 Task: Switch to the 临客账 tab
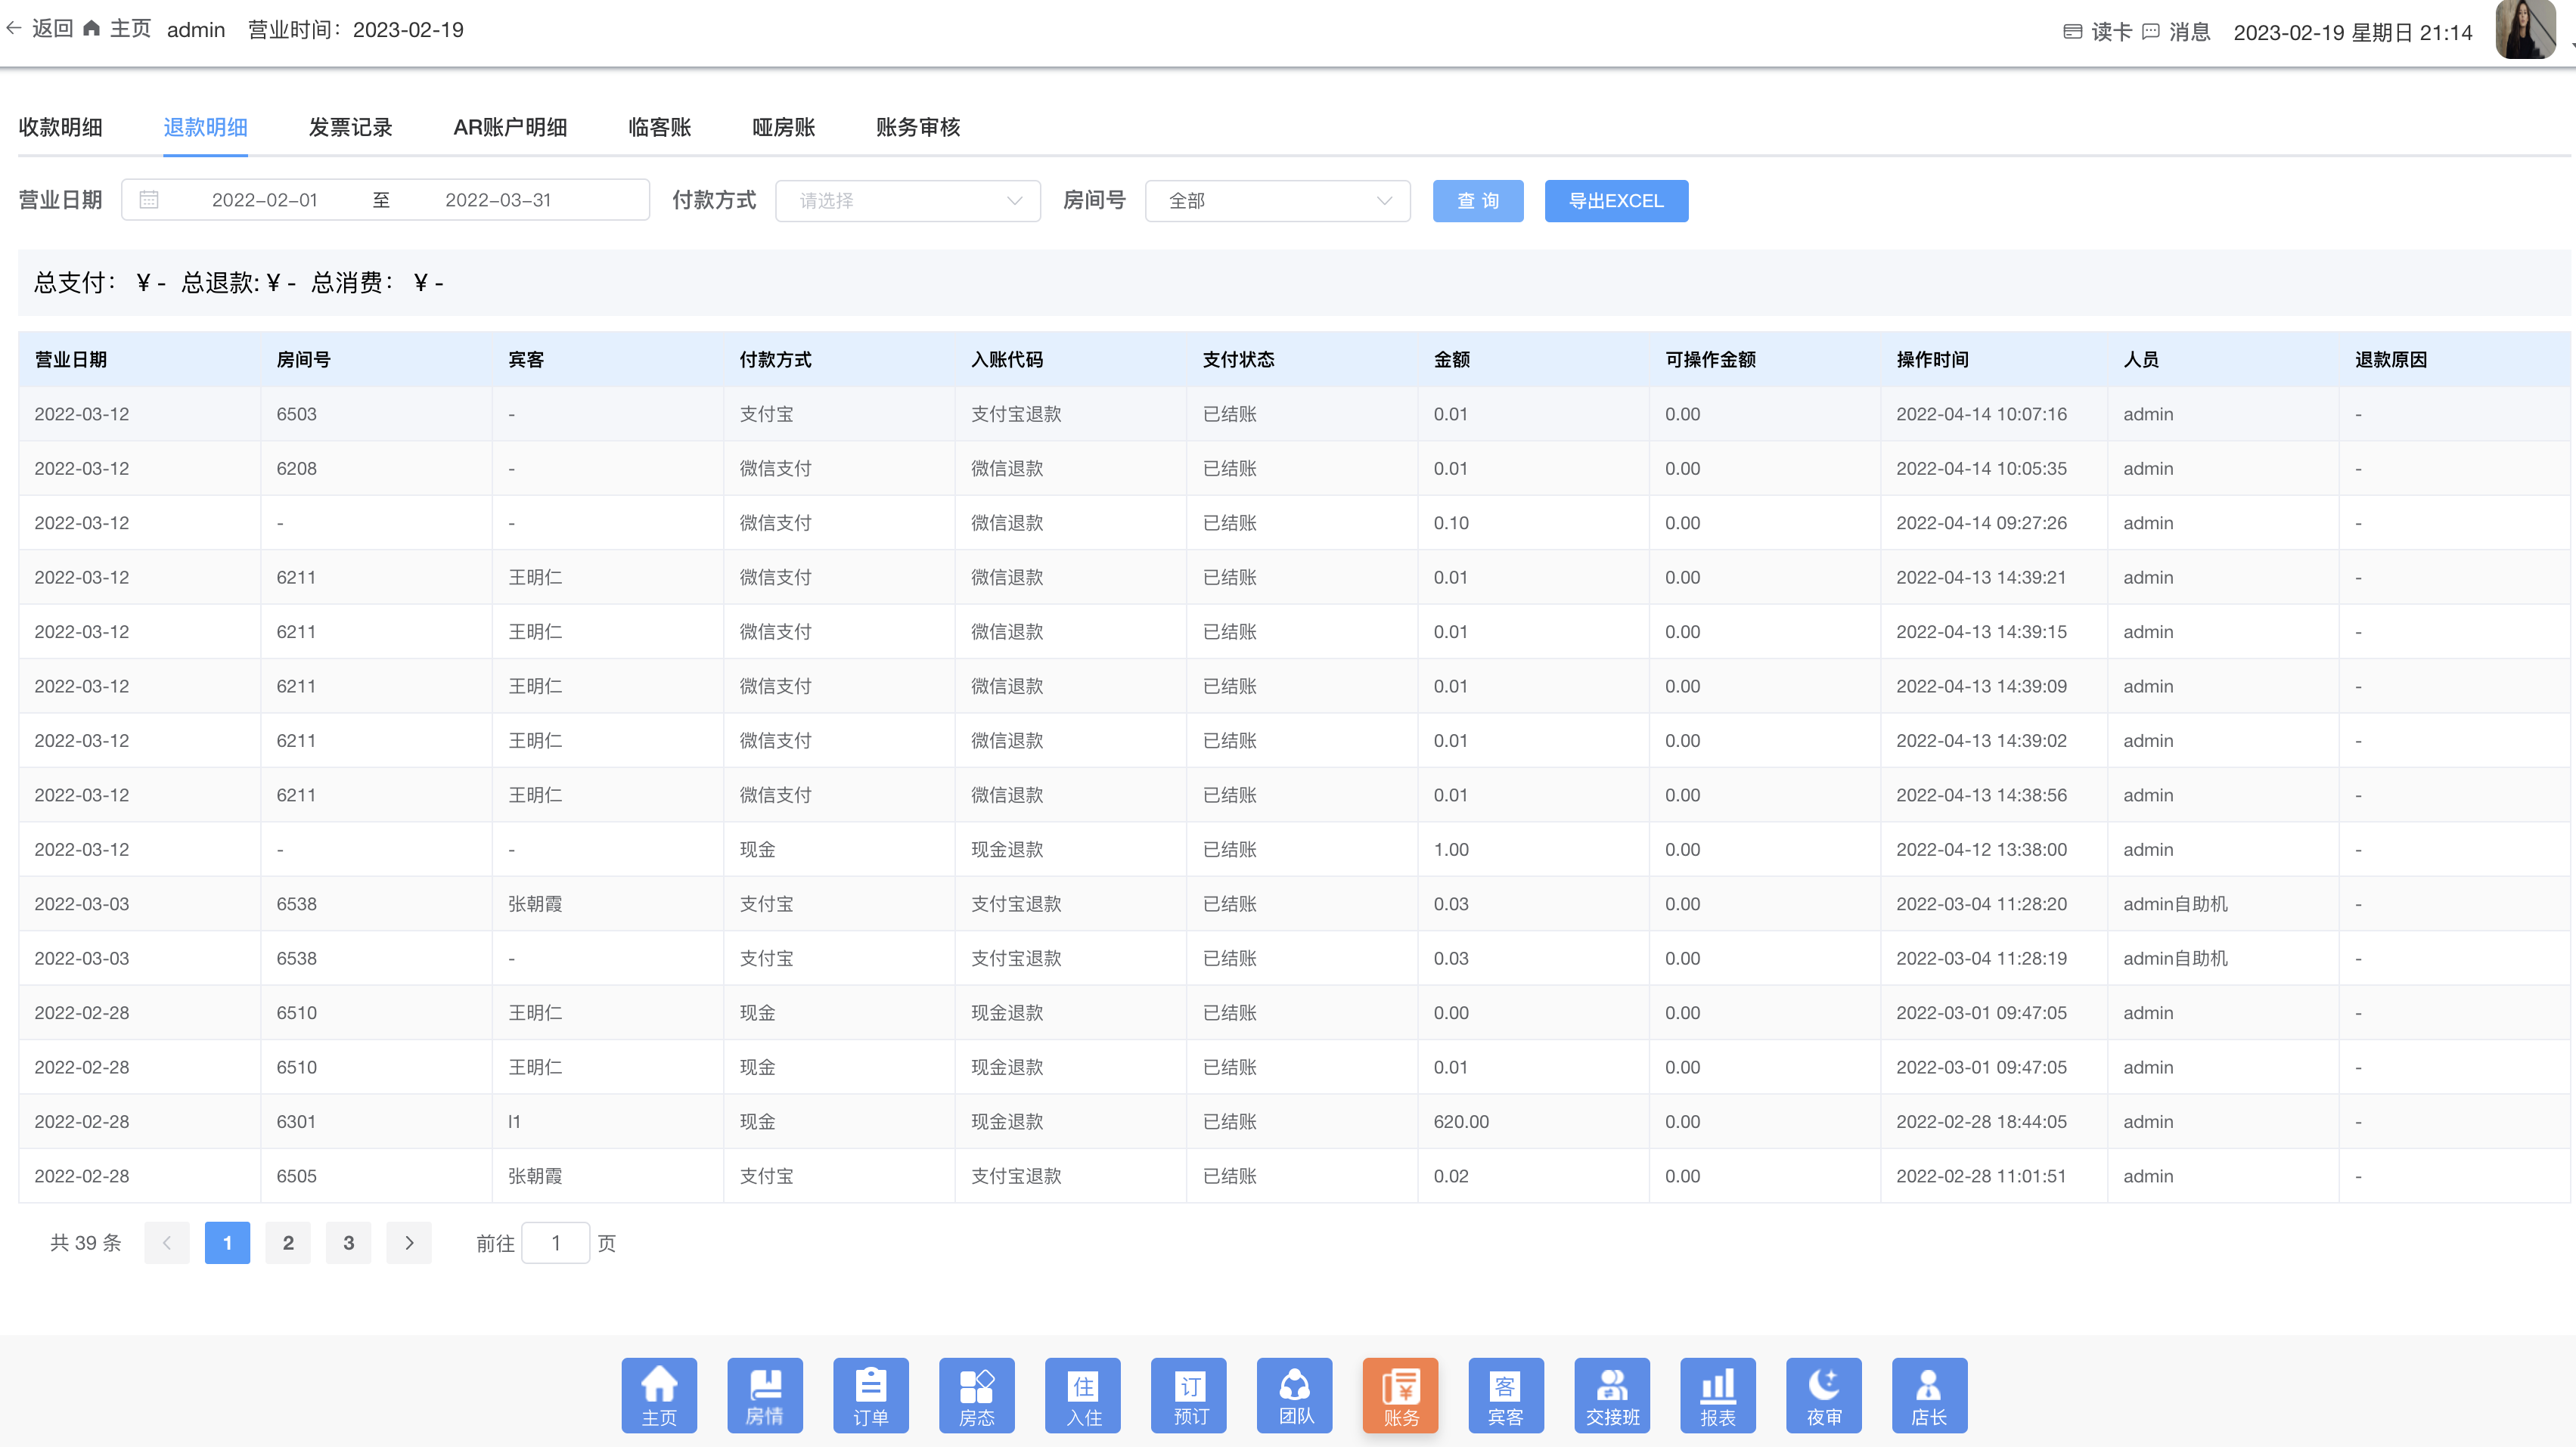click(x=659, y=127)
